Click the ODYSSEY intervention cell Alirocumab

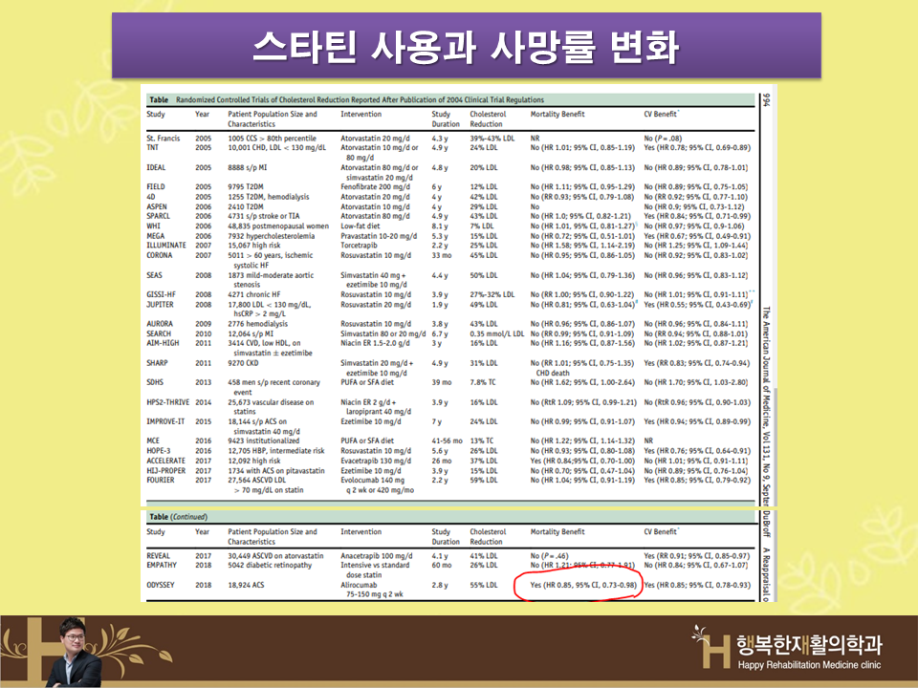(359, 585)
